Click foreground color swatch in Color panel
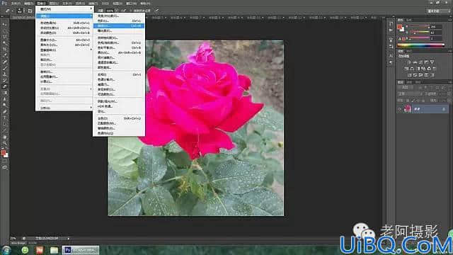 [399, 27]
